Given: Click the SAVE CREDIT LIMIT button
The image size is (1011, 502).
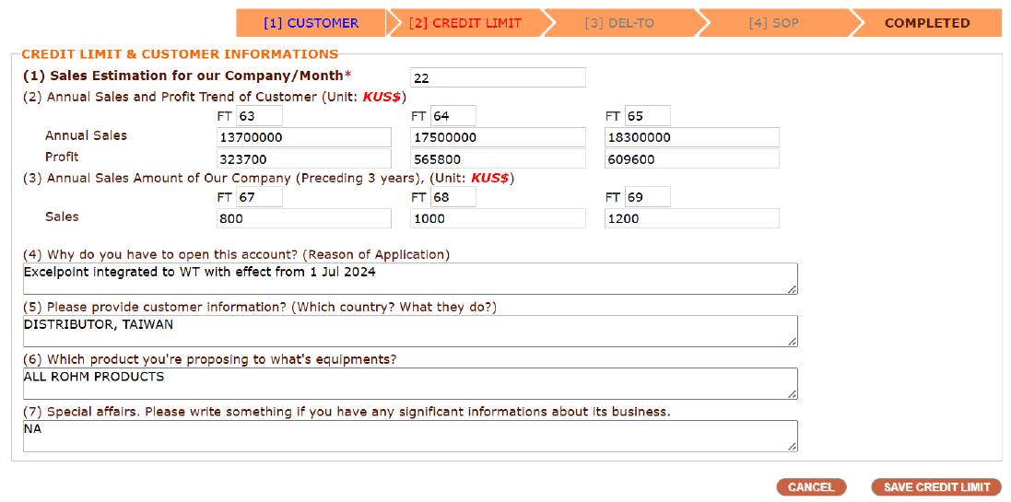Looking at the screenshot, I should pyautogui.click(x=936, y=487).
